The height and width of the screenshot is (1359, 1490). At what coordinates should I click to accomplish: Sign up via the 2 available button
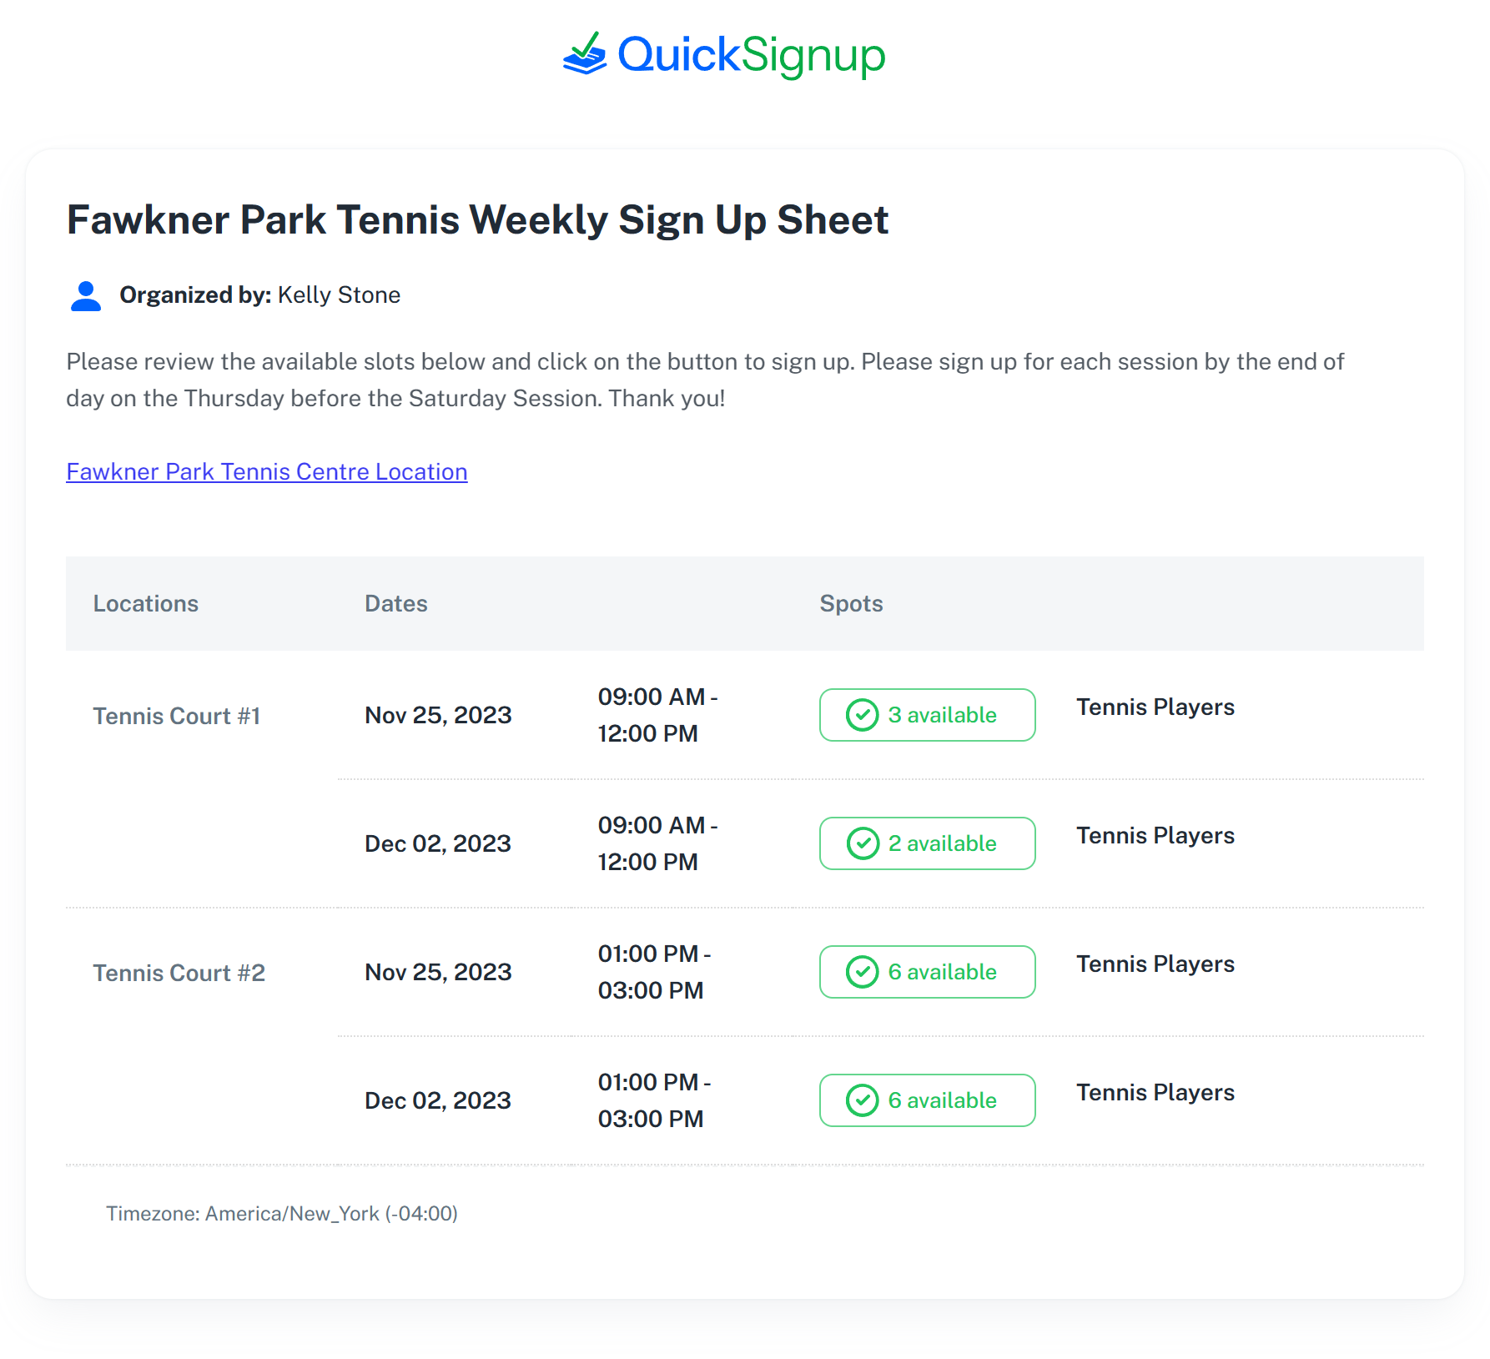pos(927,843)
